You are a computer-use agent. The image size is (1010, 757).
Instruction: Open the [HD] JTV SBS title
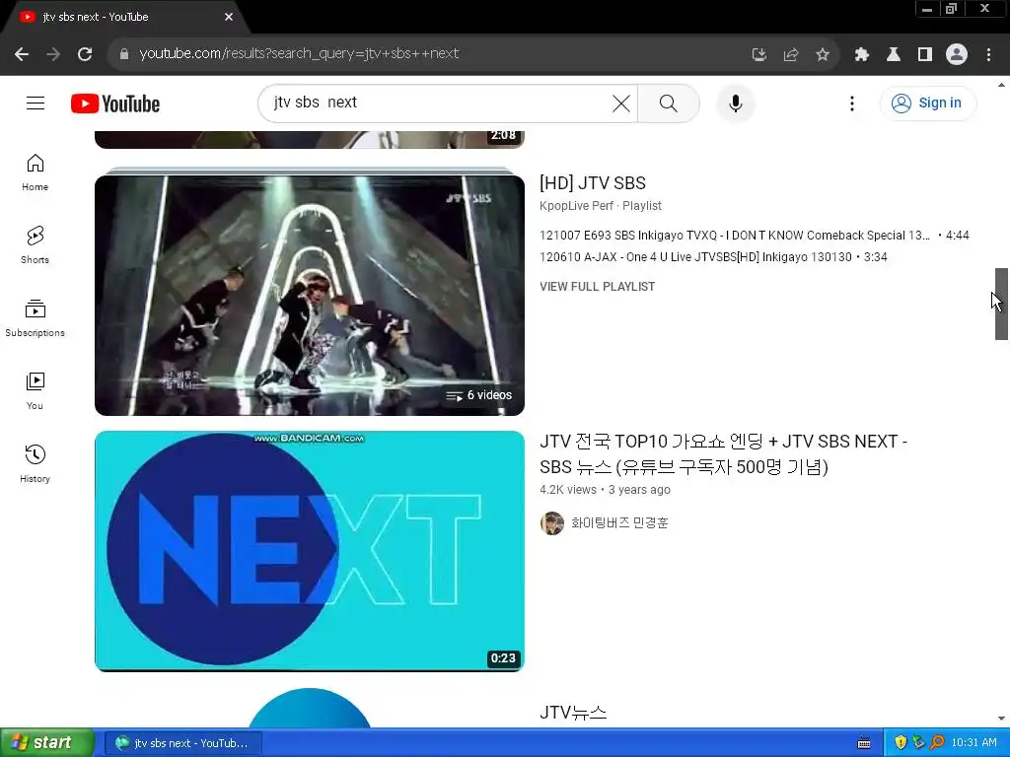click(x=593, y=182)
